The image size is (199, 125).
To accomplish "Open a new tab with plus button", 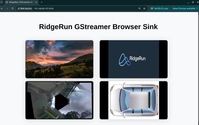I will [x=41, y=2].
